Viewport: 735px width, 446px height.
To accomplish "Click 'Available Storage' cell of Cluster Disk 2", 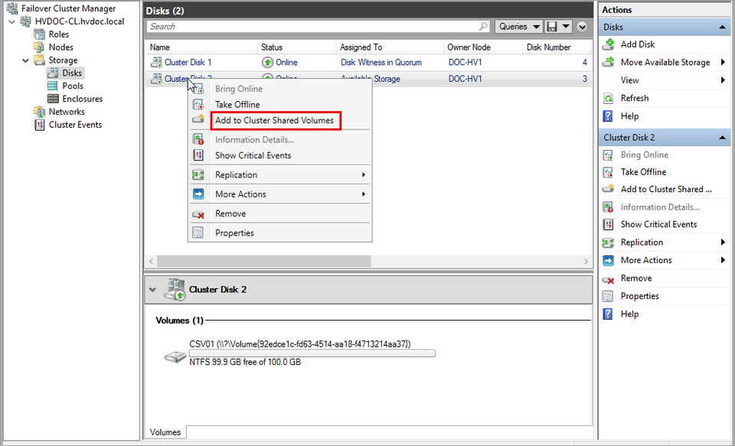I will [x=371, y=79].
